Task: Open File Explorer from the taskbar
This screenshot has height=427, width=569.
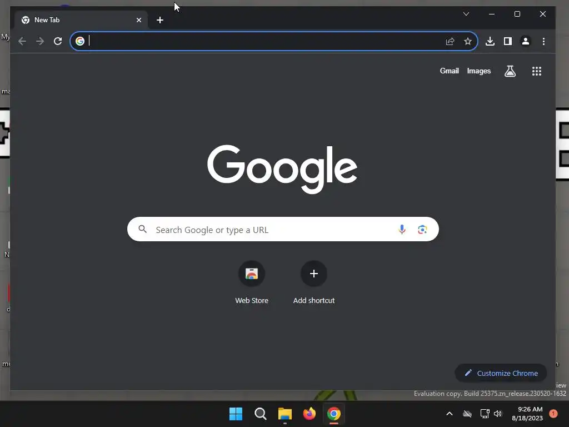Action: coord(285,414)
